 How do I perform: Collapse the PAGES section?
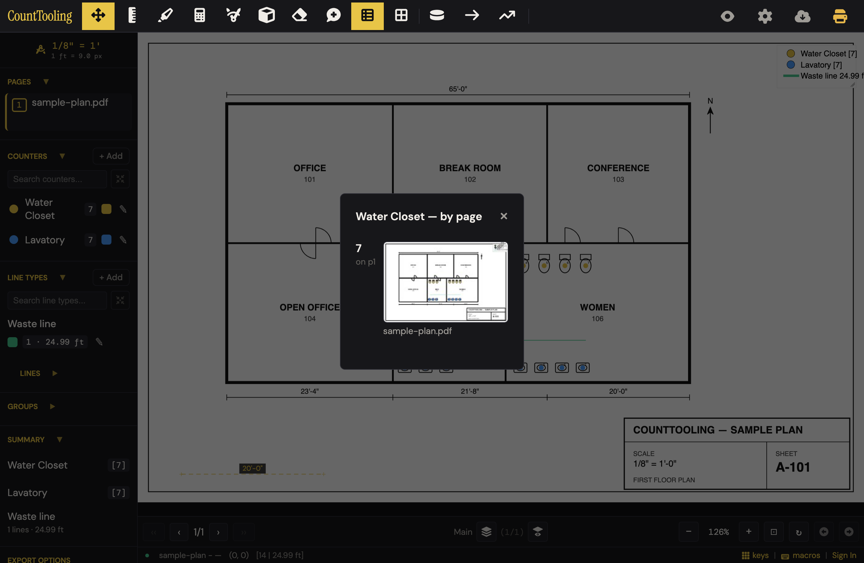point(46,82)
